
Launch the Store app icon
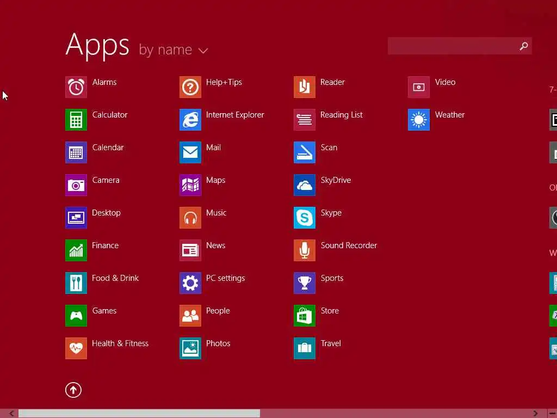[x=305, y=316]
